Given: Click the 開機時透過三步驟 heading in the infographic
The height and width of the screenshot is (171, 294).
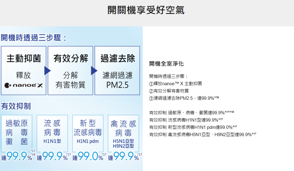Looking at the screenshot, I should click(33, 38).
